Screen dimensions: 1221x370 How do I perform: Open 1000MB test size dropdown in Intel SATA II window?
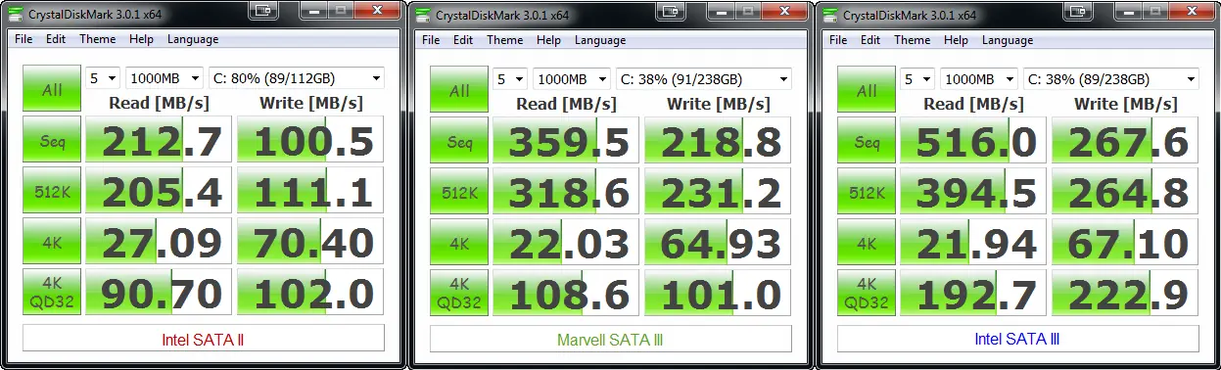tap(164, 78)
